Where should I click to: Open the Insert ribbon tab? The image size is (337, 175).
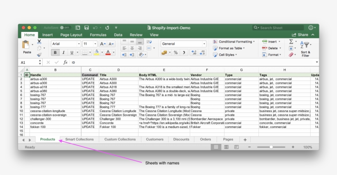[x=48, y=35]
